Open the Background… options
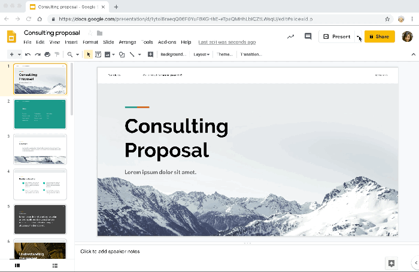 174,54
